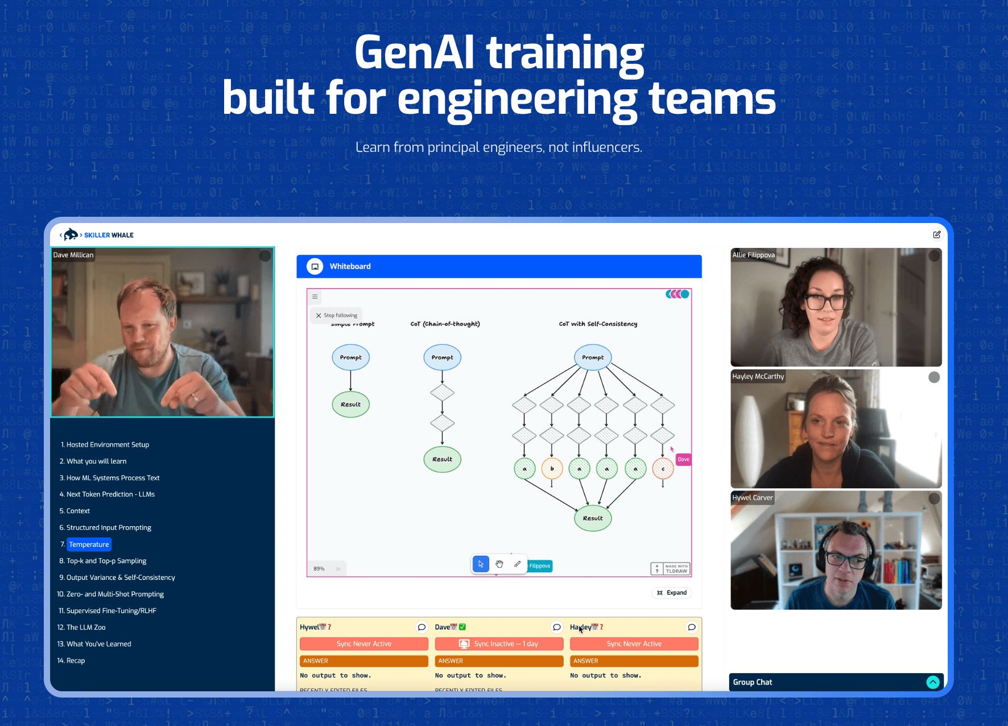The image size is (1008, 726).
Task: Select the whiteboard pencil draw tool
Action: coord(517,564)
